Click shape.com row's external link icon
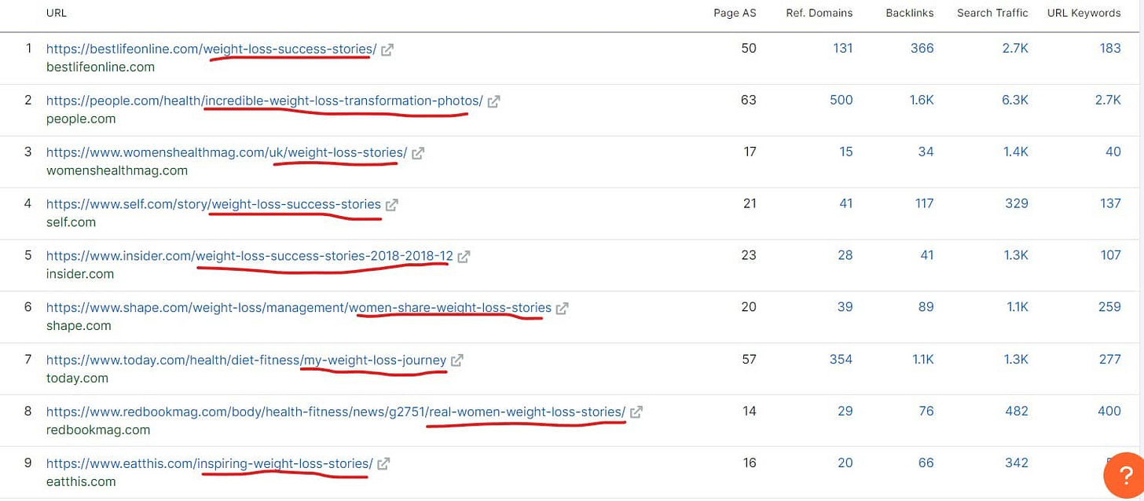Screen dimensions: 1144x501 click(561, 307)
